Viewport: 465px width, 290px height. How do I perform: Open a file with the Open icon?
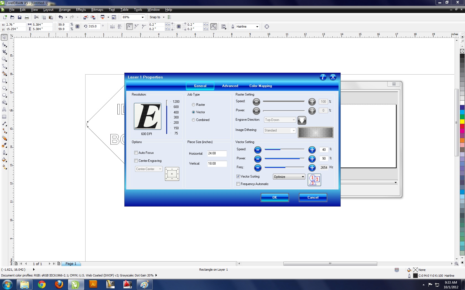tap(12, 17)
